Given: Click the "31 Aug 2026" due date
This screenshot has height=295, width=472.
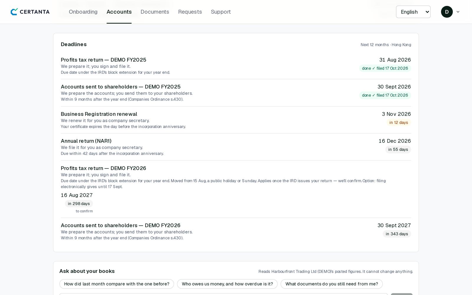Looking at the screenshot, I should click(x=395, y=60).
